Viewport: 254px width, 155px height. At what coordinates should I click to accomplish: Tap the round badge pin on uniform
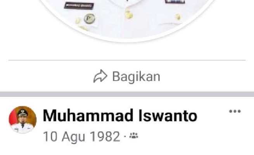point(90,19)
